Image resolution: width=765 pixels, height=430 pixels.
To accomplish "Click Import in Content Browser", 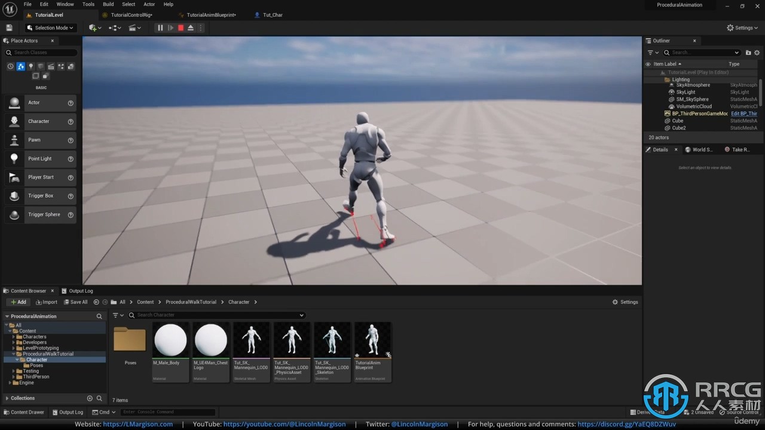I will [x=47, y=302].
